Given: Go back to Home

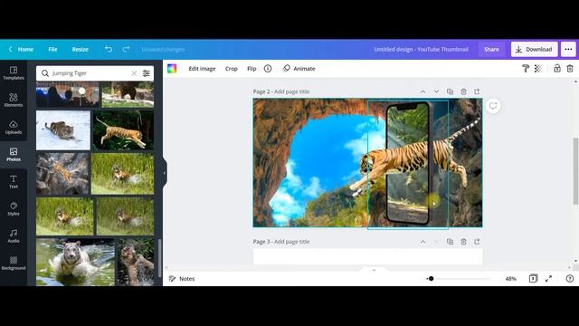Looking at the screenshot, I should (22, 49).
